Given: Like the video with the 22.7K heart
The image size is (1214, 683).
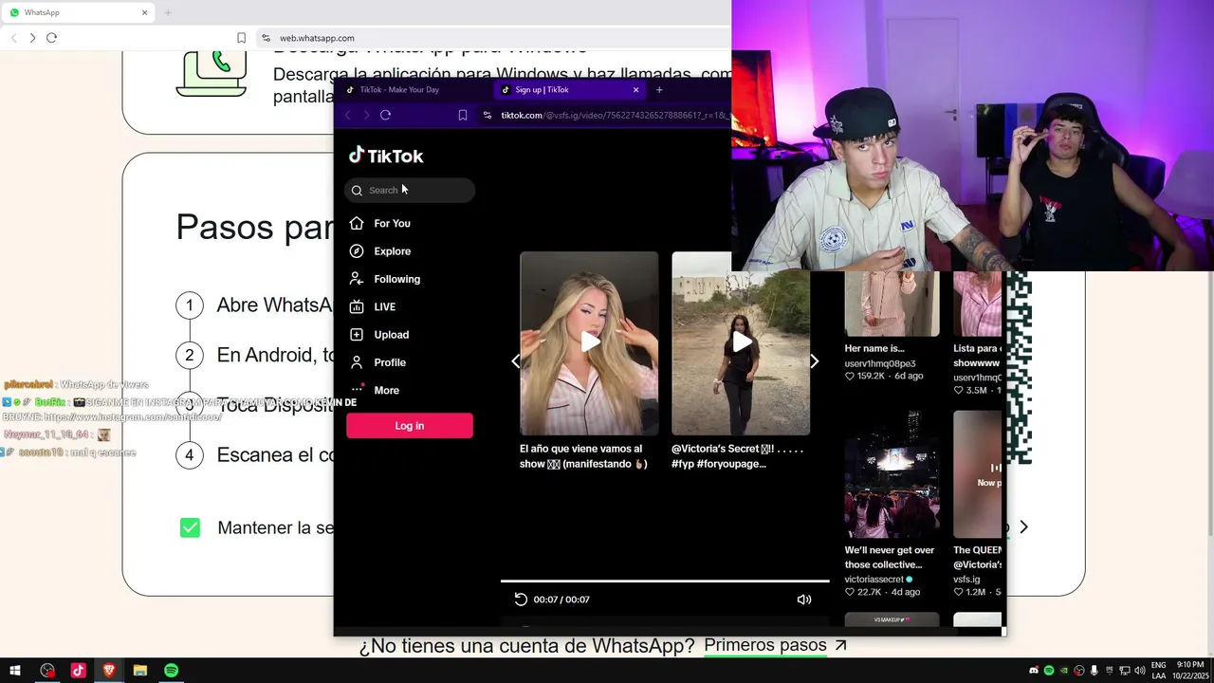Looking at the screenshot, I should pyautogui.click(x=850, y=592).
